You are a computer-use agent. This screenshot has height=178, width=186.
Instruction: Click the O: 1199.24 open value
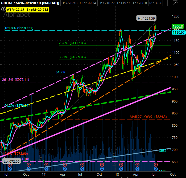tap(88, 3)
